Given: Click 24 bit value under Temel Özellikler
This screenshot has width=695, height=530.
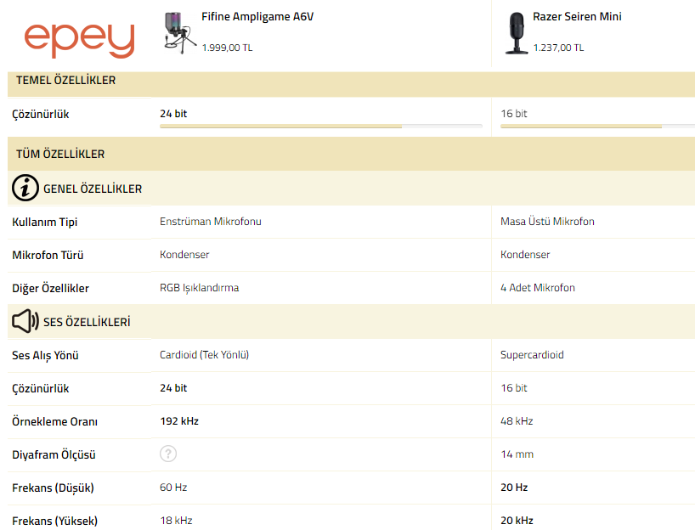Looking at the screenshot, I should pyautogui.click(x=173, y=114).
